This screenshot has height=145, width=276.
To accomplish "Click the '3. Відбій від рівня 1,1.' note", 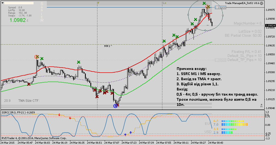I will 198,84.
